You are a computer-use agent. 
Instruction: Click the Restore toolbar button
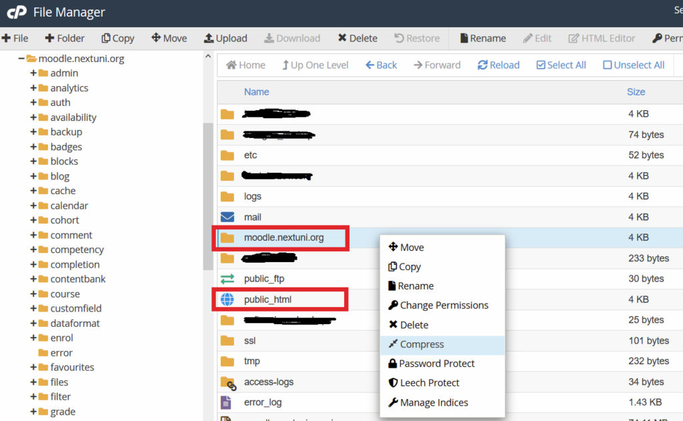tap(417, 38)
